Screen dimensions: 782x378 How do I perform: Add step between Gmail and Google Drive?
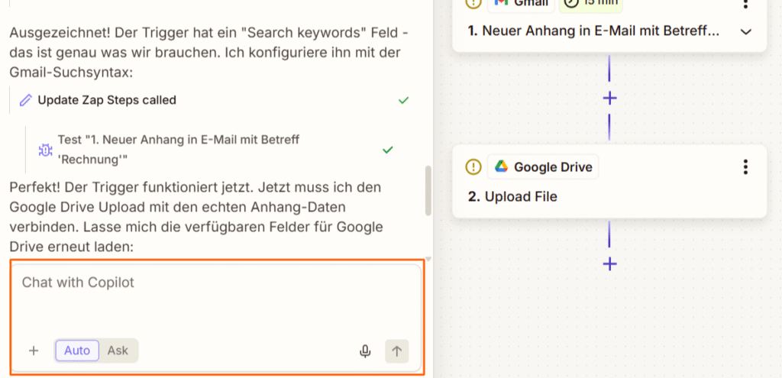(609, 98)
